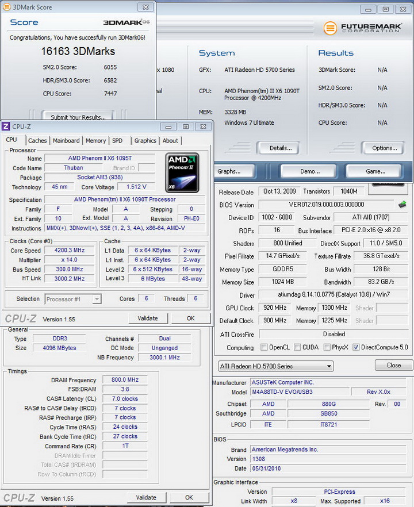Click the Game button in 3DMark06

(374, 171)
